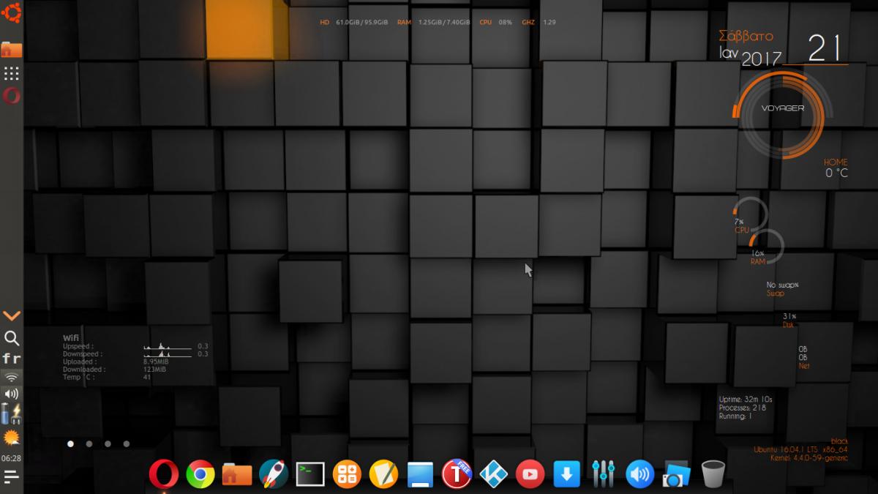Switch to the first workspace dot
878x494 pixels.
coord(71,444)
